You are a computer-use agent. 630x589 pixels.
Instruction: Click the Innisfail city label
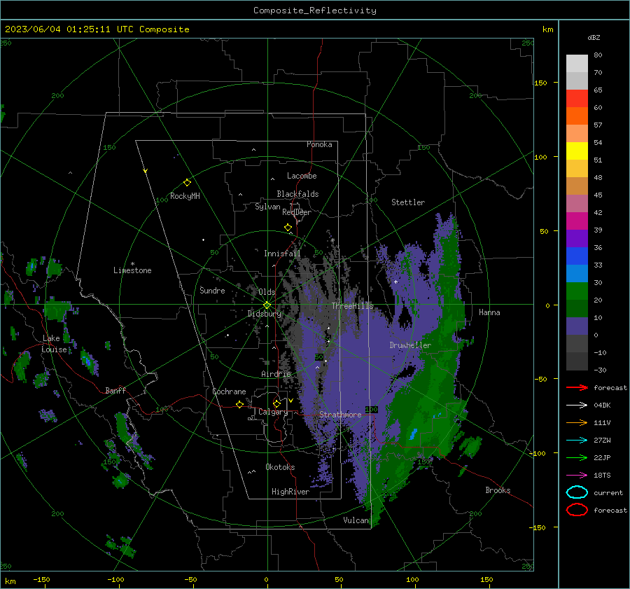click(x=282, y=254)
